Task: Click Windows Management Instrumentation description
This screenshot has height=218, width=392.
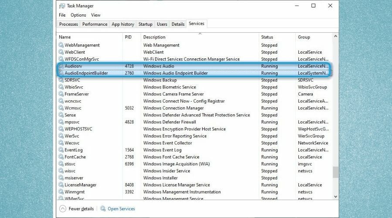Action: [x=182, y=192]
